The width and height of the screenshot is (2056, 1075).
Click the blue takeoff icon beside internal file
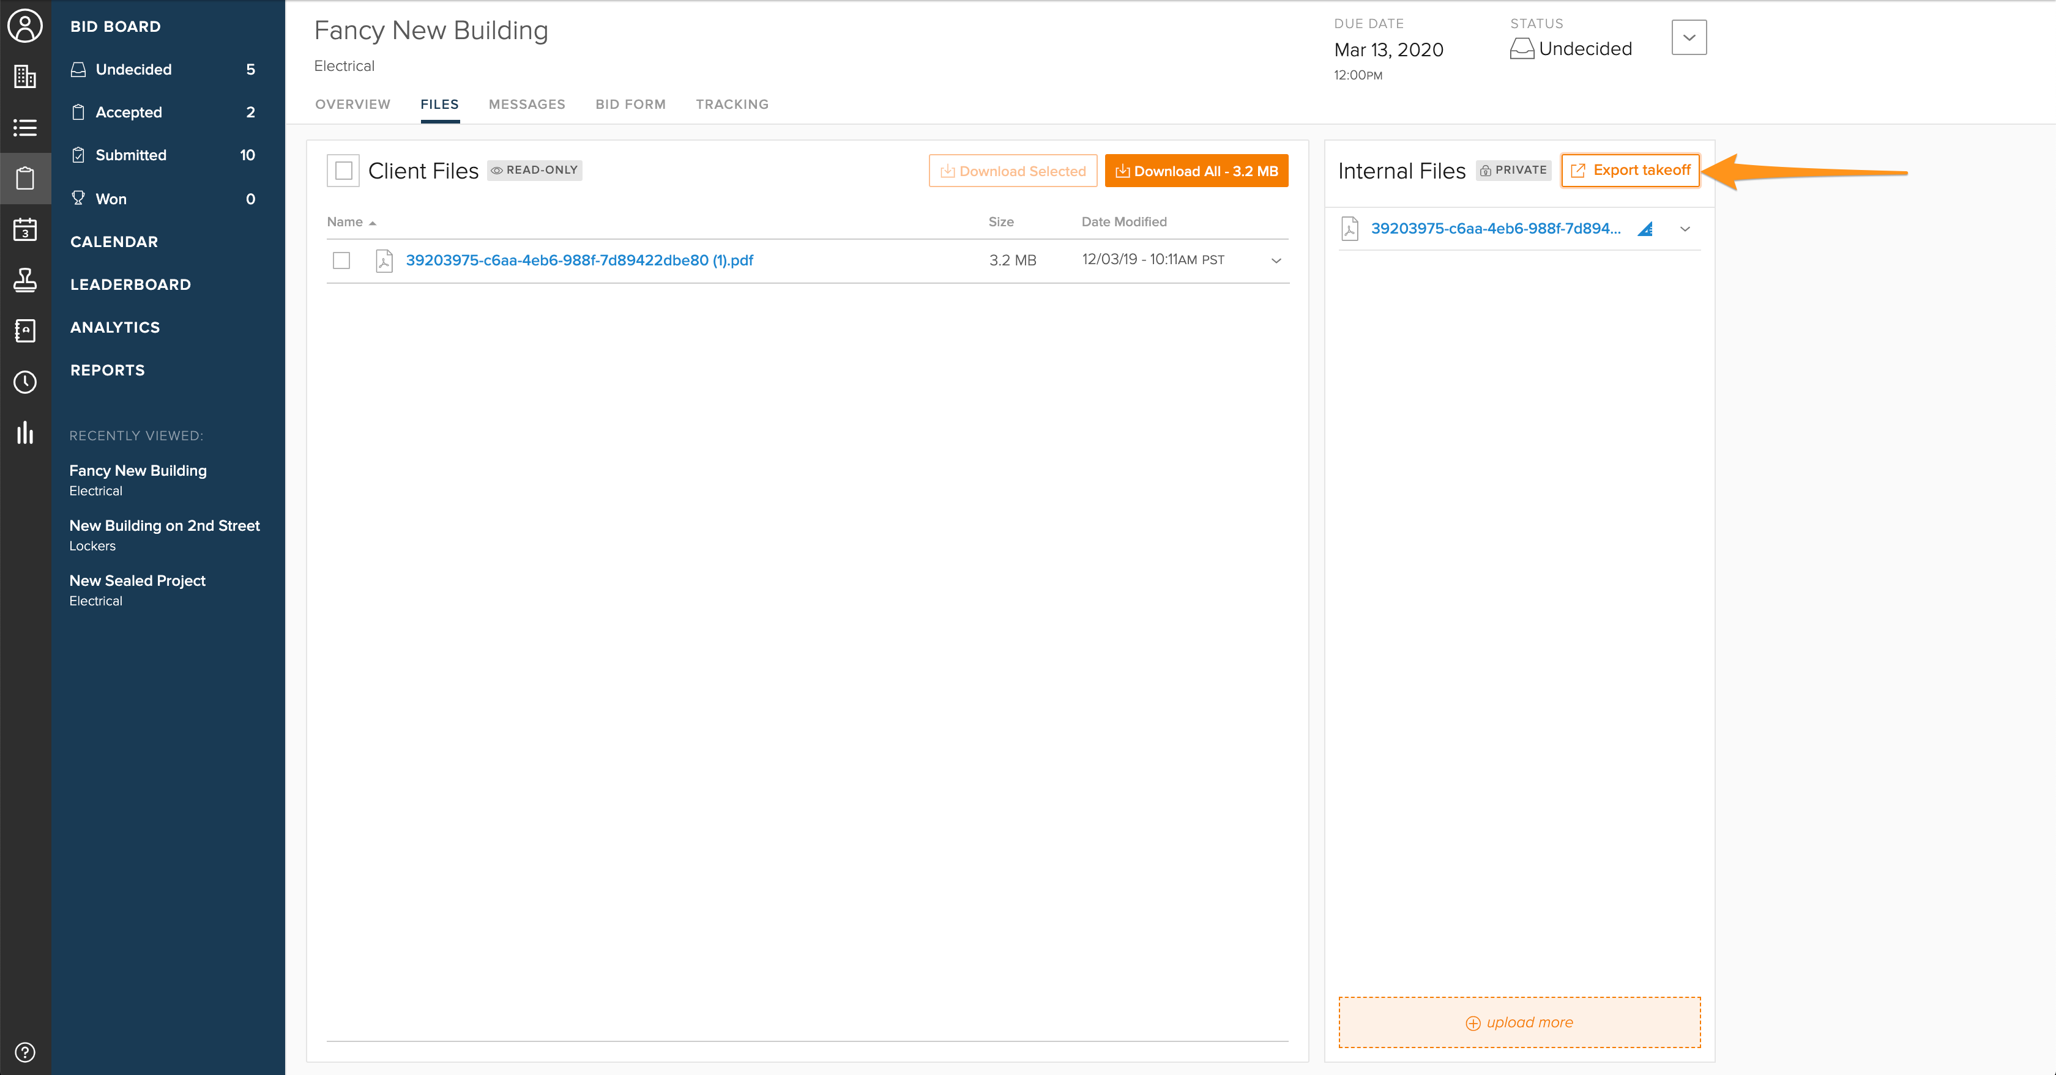[1645, 230]
